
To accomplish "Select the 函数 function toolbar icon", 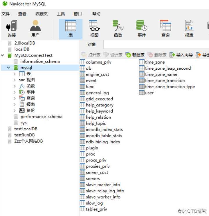I will click(118, 29).
